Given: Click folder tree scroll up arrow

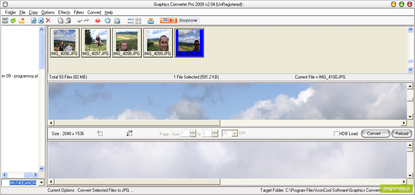Looking at the screenshot, I should click(42, 29).
